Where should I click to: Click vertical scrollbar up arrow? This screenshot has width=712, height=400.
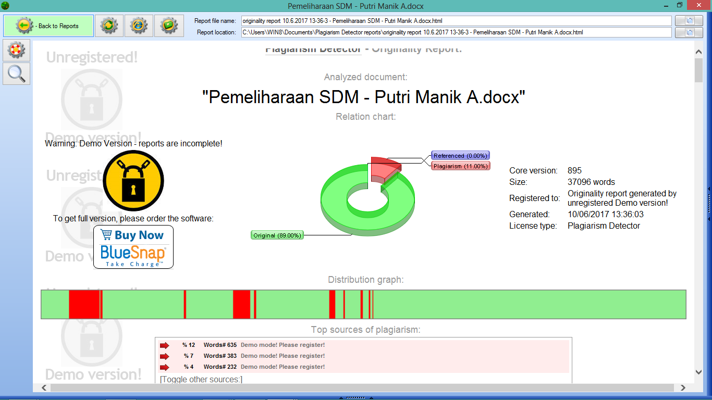coord(699,52)
